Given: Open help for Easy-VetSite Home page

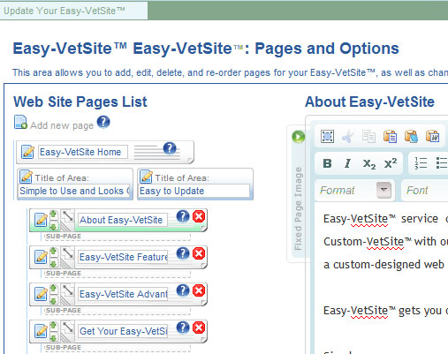Looking at the screenshot, I should (x=170, y=148).
